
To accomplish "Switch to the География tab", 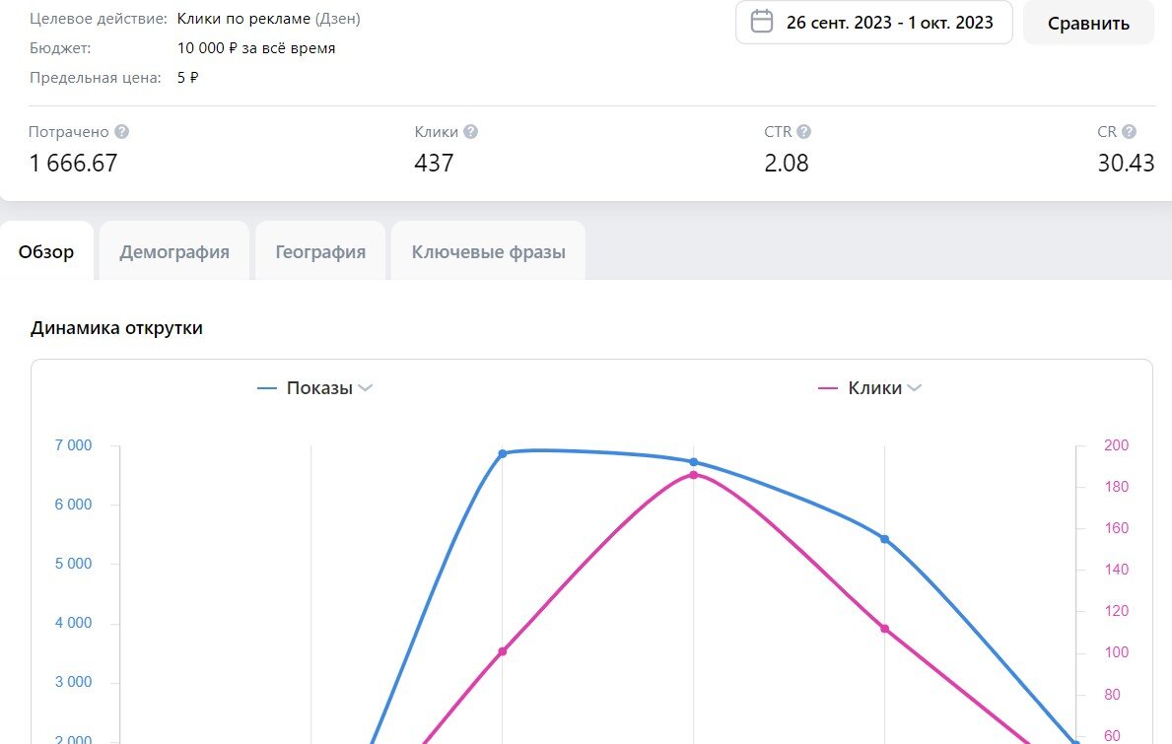I will (320, 251).
